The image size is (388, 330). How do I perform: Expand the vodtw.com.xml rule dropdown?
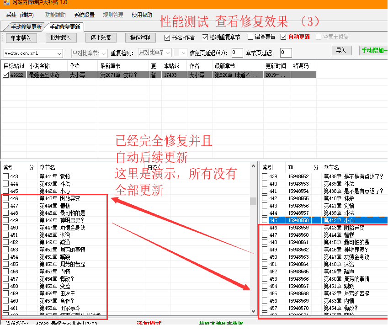point(59,53)
